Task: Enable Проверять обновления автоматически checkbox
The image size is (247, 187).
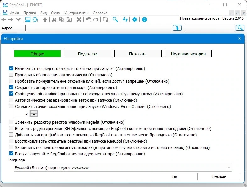Action: [11, 75]
